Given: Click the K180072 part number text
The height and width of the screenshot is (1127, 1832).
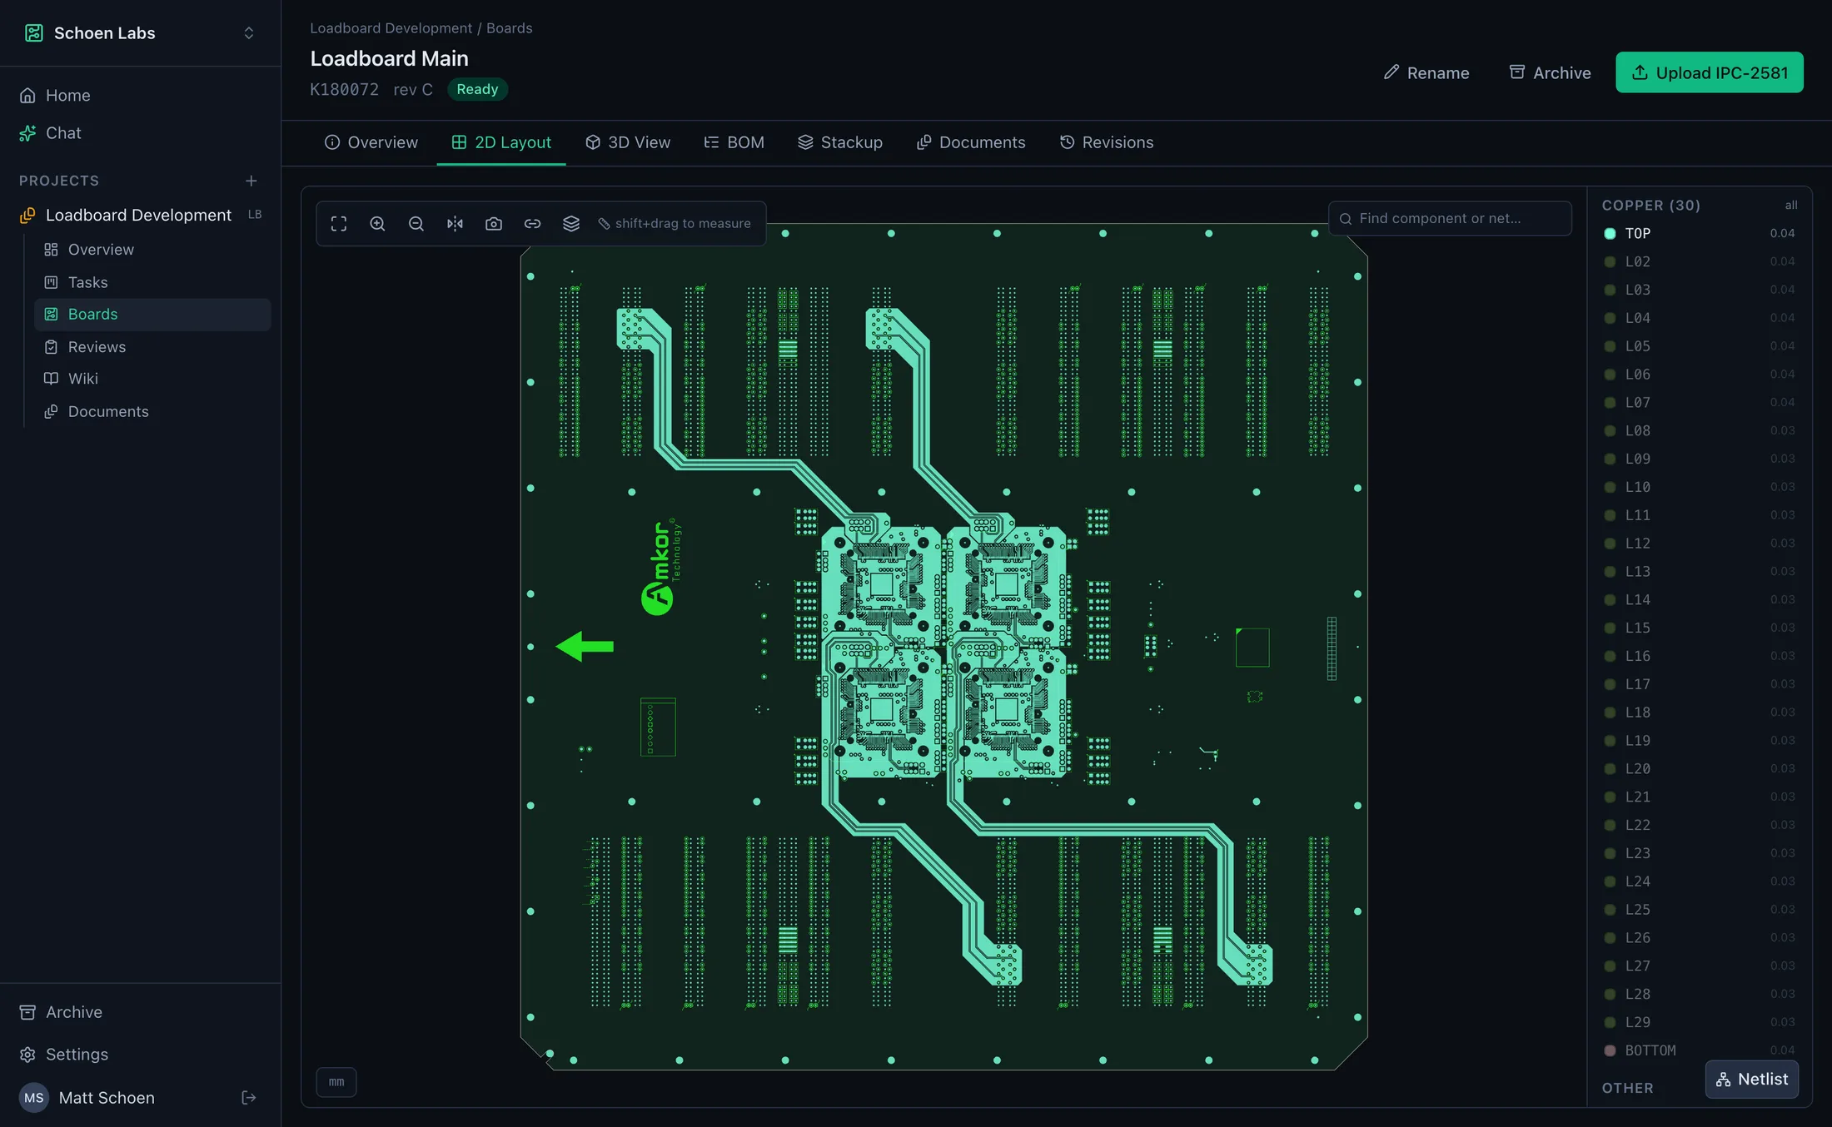Looking at the screenshot, I should [344, 89].
